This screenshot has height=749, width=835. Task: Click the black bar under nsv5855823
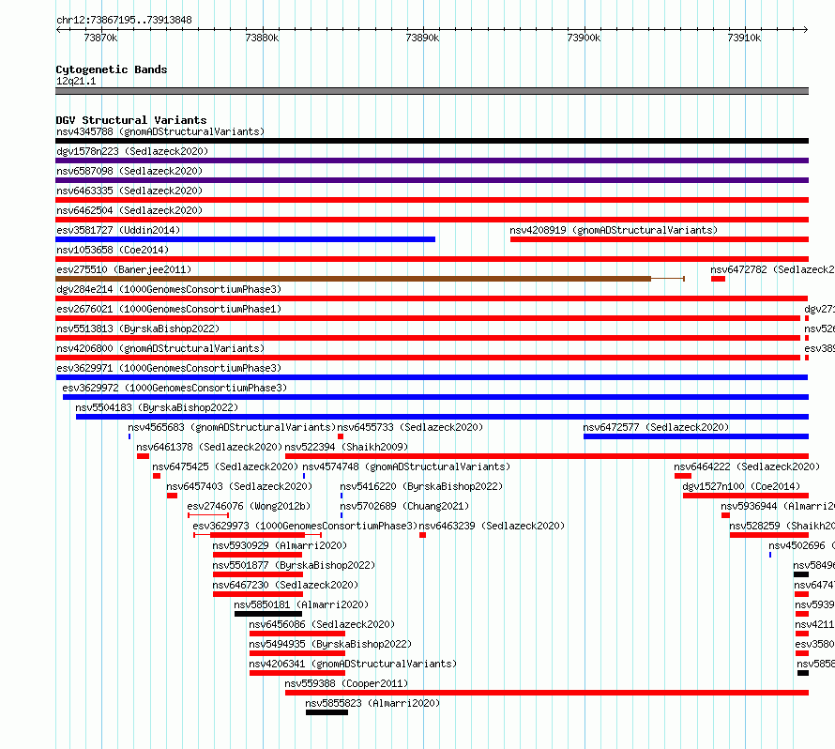point(327,712)
